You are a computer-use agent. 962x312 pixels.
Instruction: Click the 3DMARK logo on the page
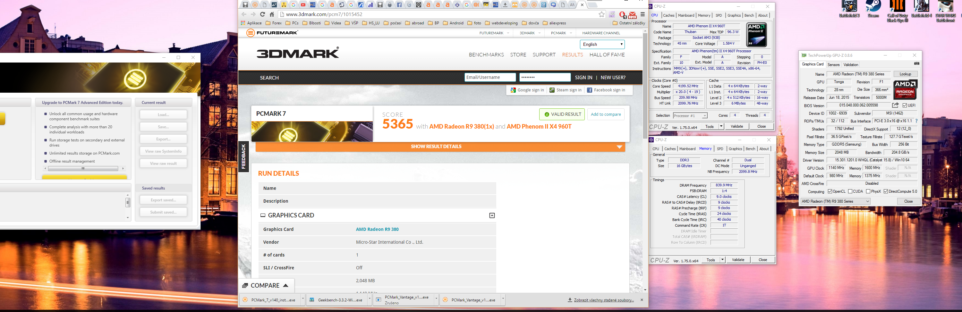click(298, 53)
